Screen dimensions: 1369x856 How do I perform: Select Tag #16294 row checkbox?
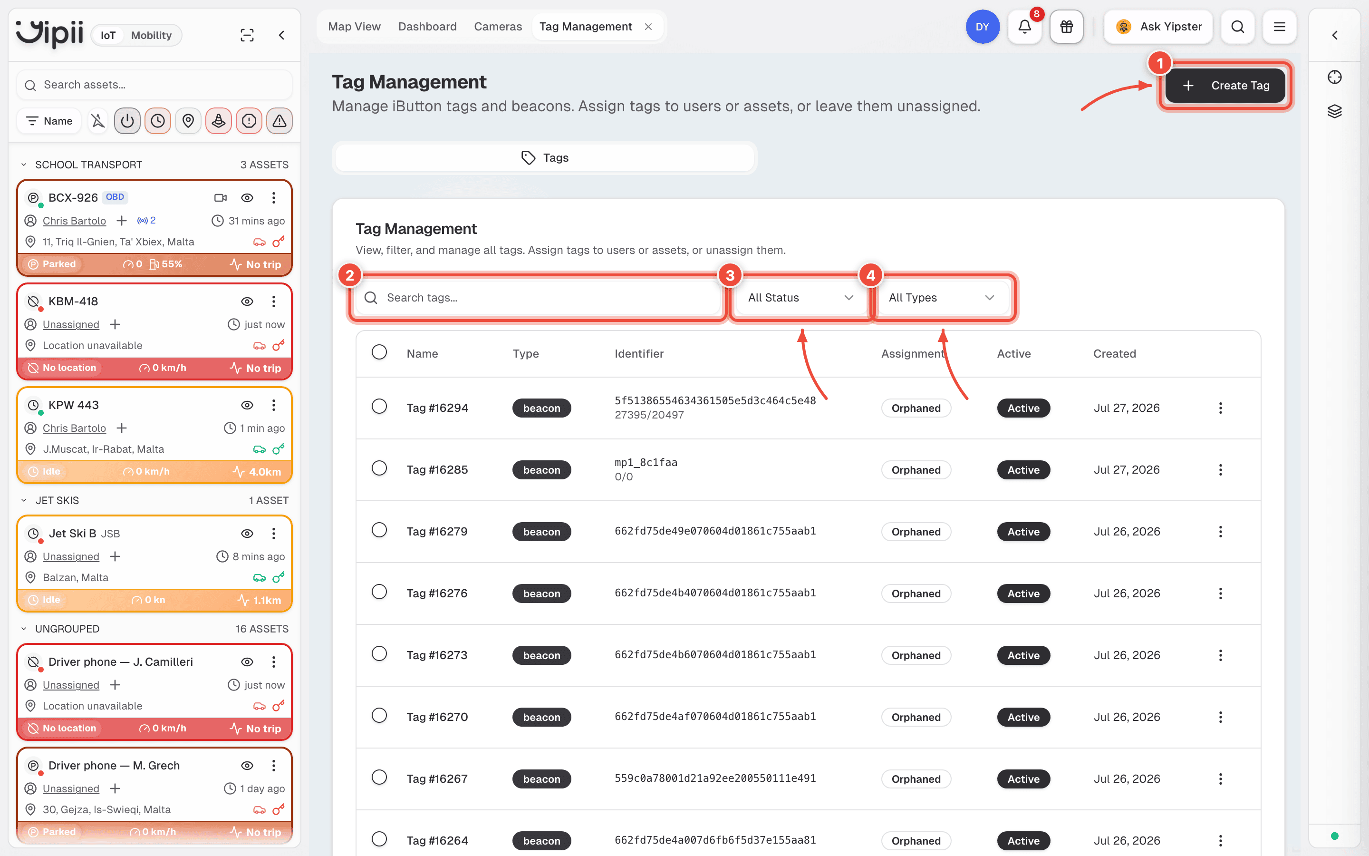coord(379,407)
